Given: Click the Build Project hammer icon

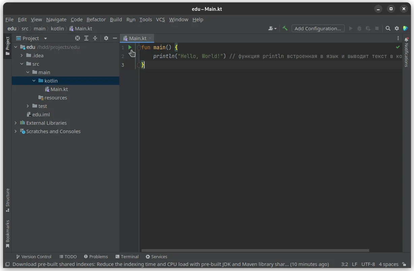Looking at the screenshot, I should point(285,29).
